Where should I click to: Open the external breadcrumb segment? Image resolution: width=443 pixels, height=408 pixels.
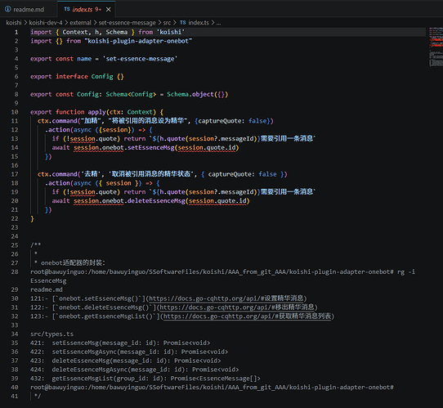pos(81,23)
